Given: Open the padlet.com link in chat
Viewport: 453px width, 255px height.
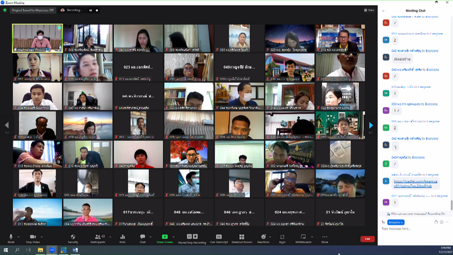Looking at the screenshot, I should coord(415,184).
